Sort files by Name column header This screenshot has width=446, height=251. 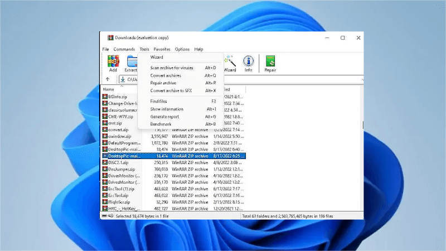pyautogui.click(x=109, y=89)
